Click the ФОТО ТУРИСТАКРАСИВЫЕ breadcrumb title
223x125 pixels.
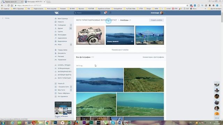click(x=97, y=20)
